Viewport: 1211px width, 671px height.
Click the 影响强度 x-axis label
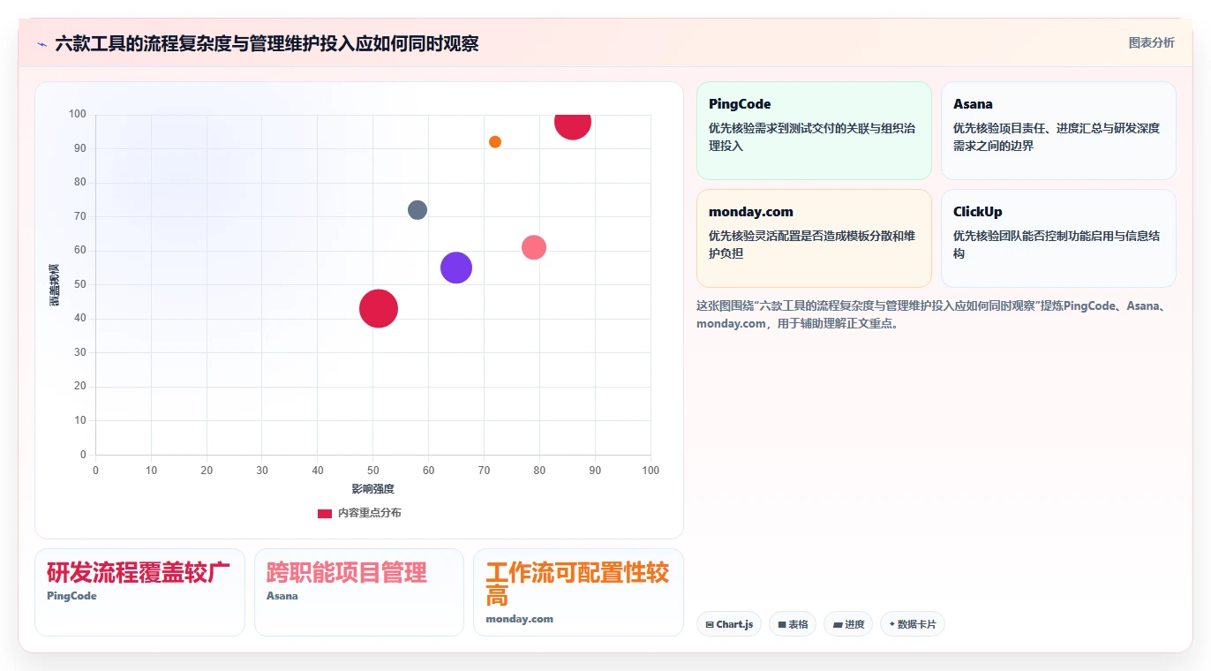point(372,489)
